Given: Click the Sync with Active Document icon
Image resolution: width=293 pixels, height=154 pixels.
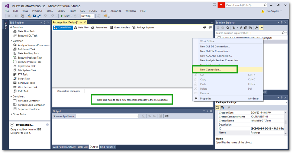Looking at the screenshot, I should point(241,28).
